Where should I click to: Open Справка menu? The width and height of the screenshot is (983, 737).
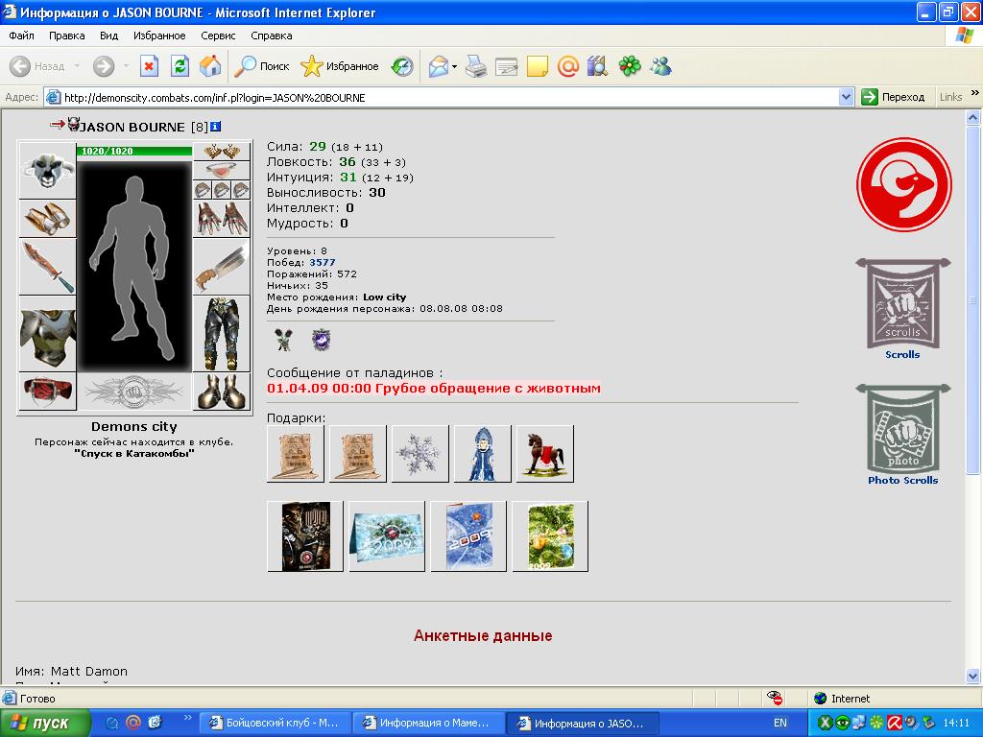pos(272,36)
